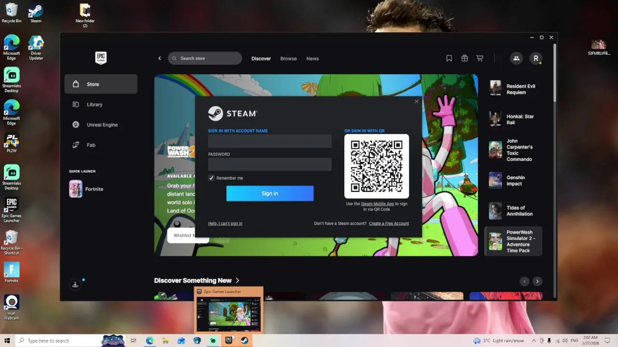Open Outlook from taskbar
The image size is (618, 347).
click(181, 341)
